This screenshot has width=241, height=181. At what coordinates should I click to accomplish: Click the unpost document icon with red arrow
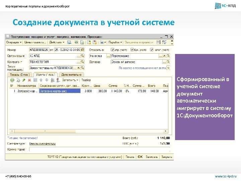tap(95, 42)
